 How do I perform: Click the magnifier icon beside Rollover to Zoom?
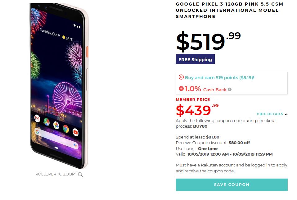(80, 175)
